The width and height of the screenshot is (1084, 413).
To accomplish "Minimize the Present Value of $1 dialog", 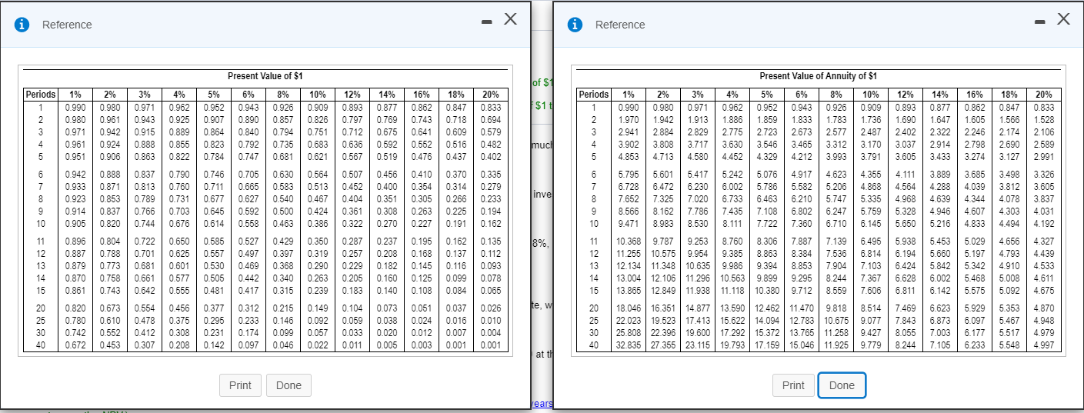I will [x=487, y=21].
